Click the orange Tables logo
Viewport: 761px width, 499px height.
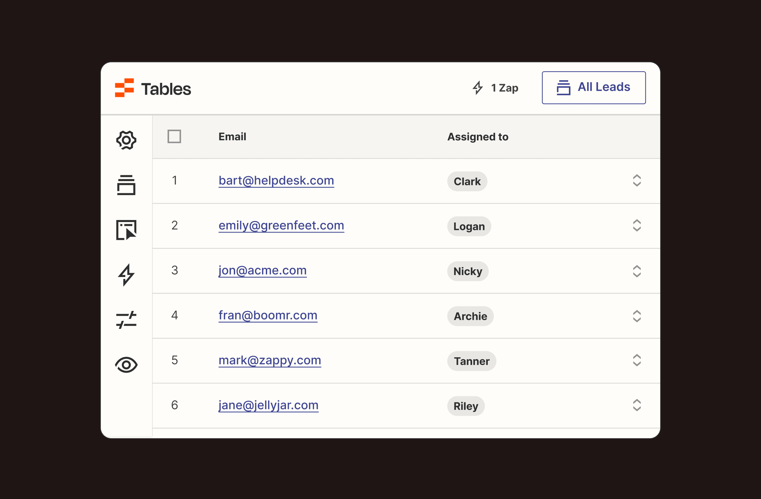point(124,88)
